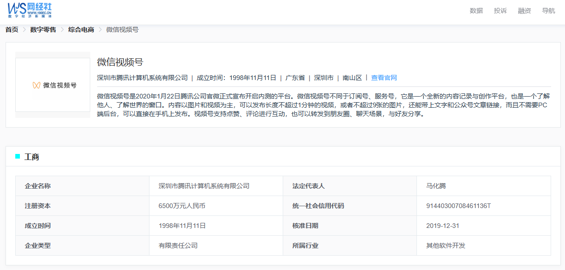Click the credit code 91440300708461136T
Screen dimensions: 565x270
[458, 206]
